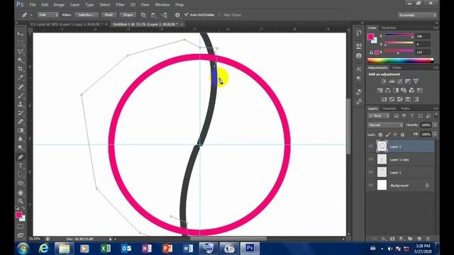Hide the Background layer eye icon

tap(370, 186)
